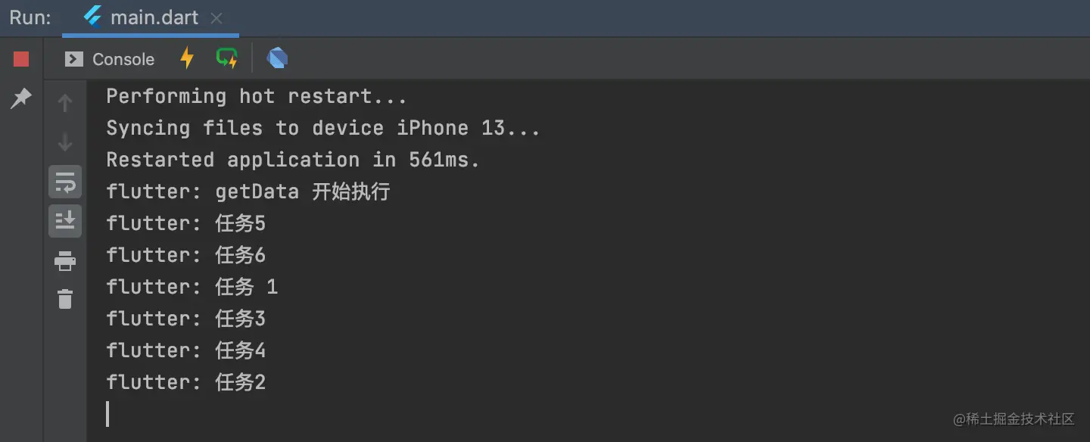Click the 'flutter: 任务5' log line
1090x442 pixels.
(186, 223)
